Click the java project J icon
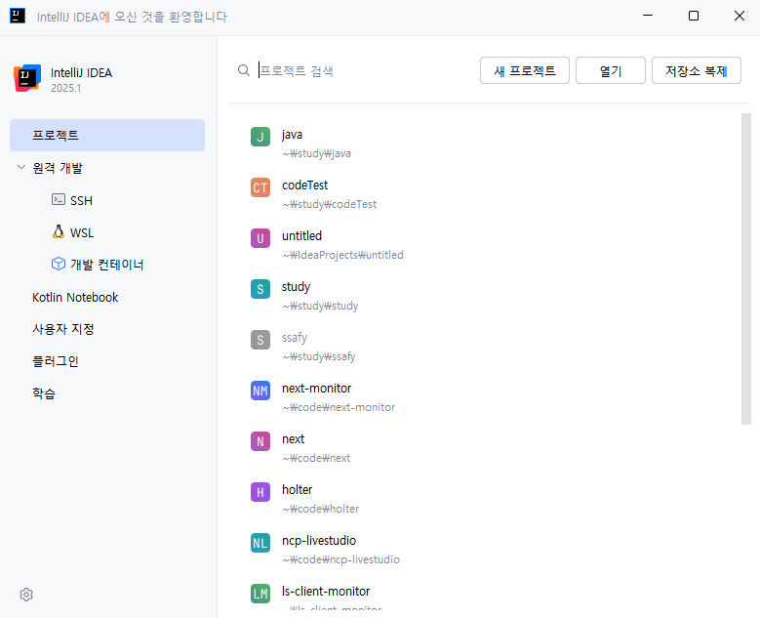This screenshot has width=760, height=618. (x=260, y=137)
